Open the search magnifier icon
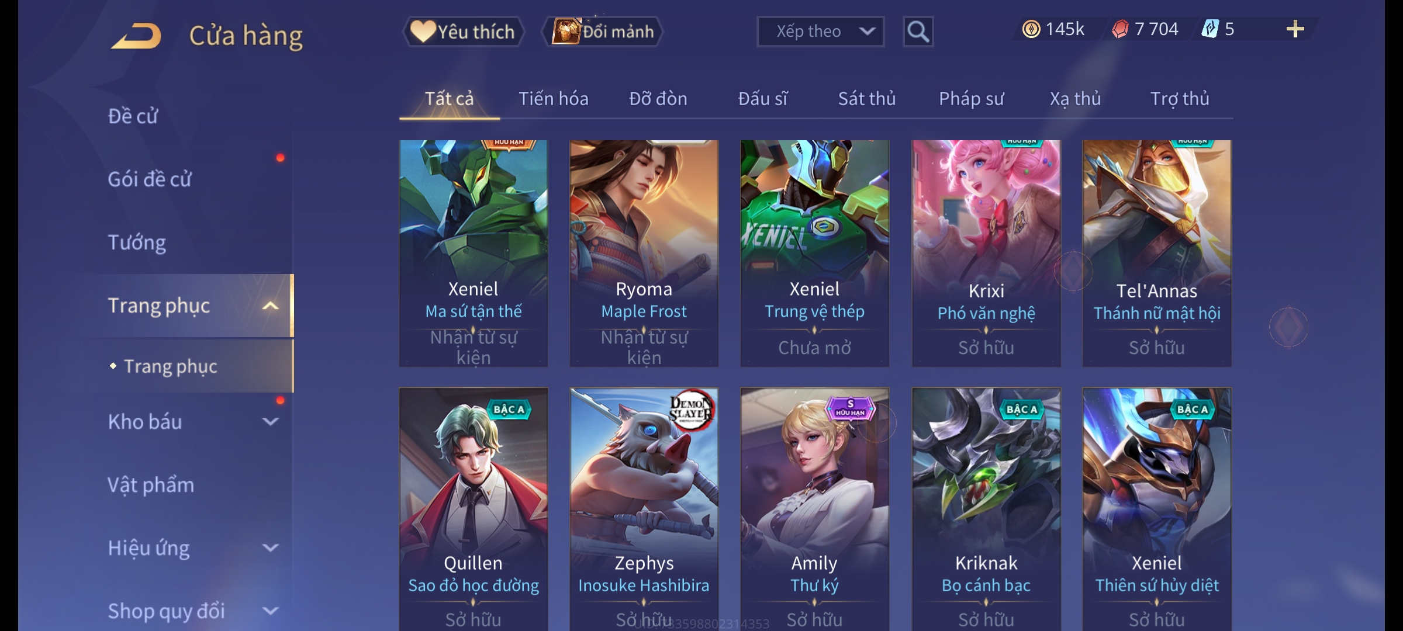 918,32
